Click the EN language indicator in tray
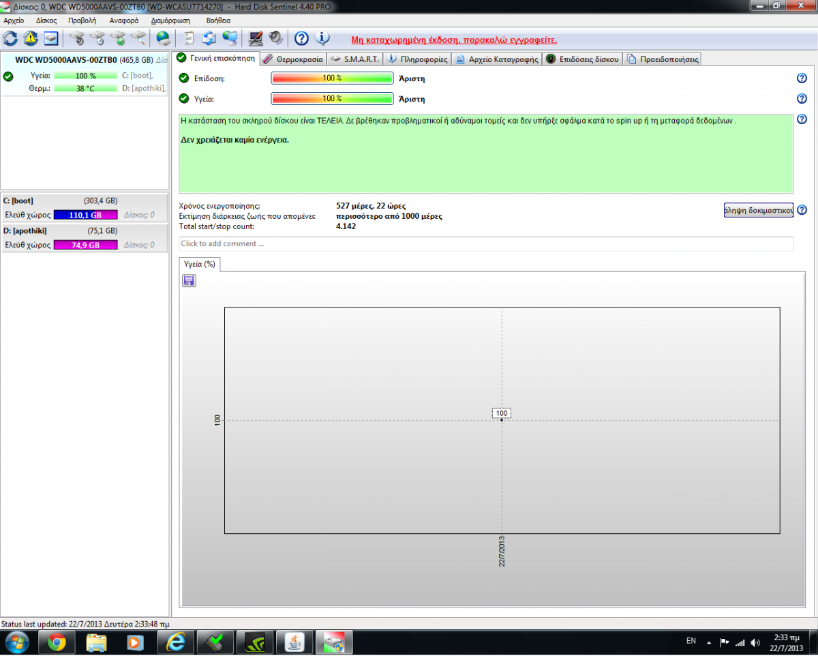 click(x=691, y=642)
